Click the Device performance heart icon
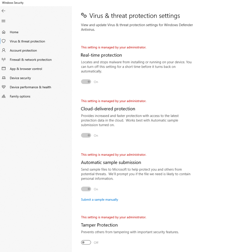The width and height of the screenshot is (234, 252). pyautogui.click(x=4, y=87)
